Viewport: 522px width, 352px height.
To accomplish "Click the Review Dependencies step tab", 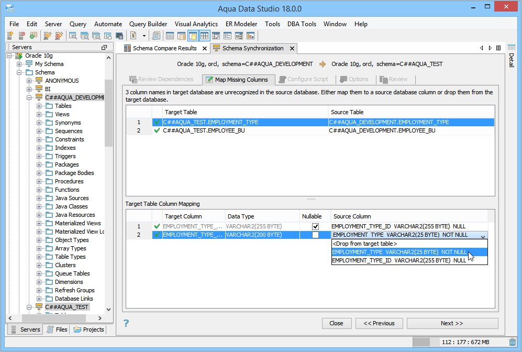I will (161, 79).
